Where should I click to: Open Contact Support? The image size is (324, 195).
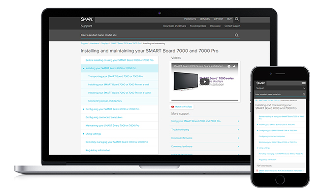coord(232,26)
